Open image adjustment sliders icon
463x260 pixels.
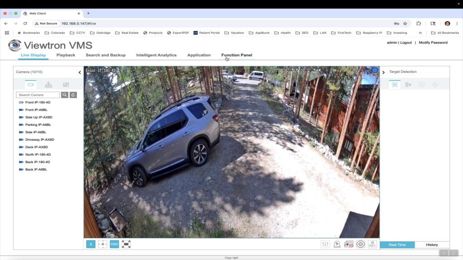tap(325, 244)
